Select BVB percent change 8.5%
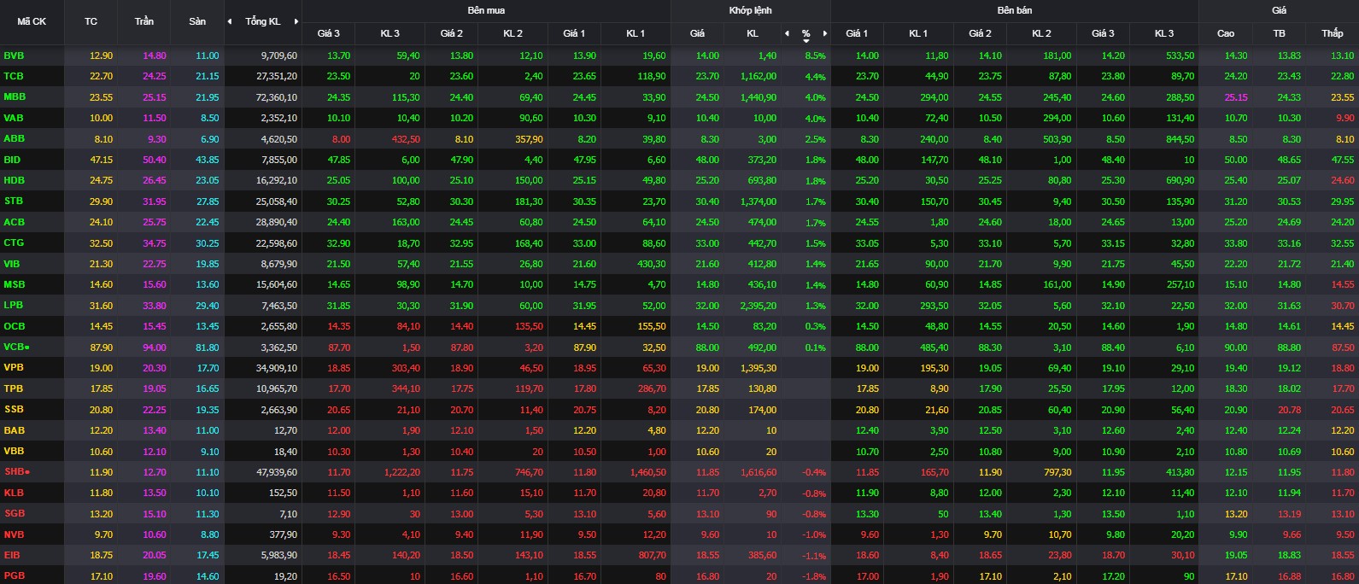This screenshot has height=584, width=1359. click(x=815, y=56)
